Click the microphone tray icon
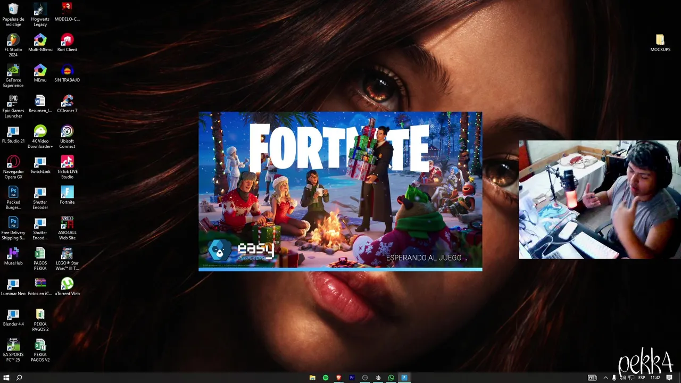The width and height of the screenshot is (681, 383). click(x=614, y=378)
